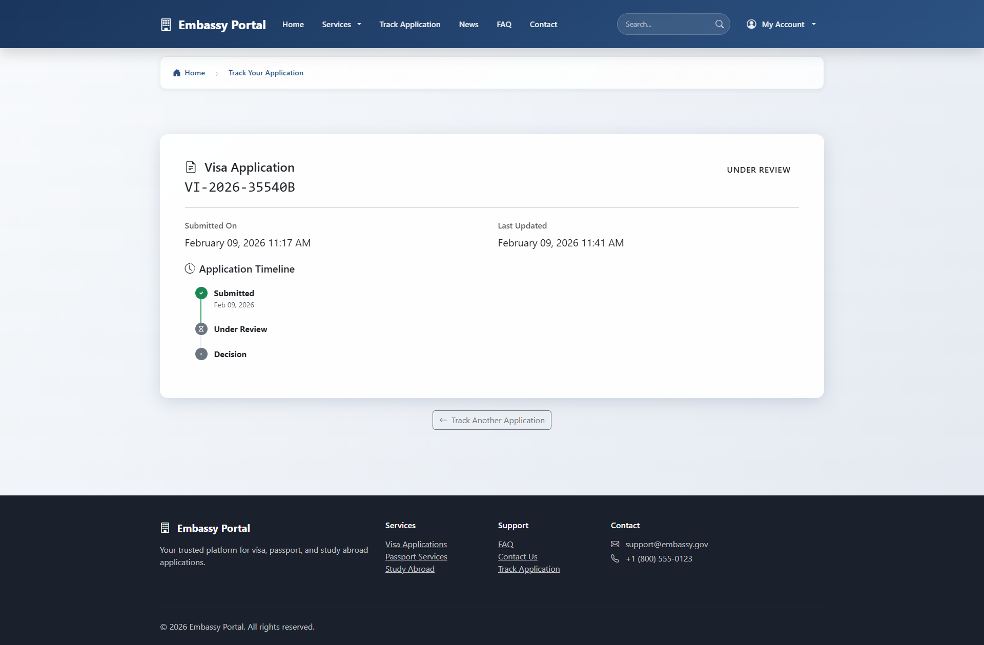Click the visa application document icon
The height and width of the screenshot is (645, 984).
coord(191,167)
